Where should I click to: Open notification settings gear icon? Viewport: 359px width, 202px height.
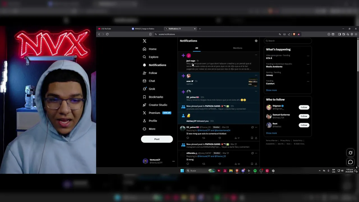tap(256, 41)
